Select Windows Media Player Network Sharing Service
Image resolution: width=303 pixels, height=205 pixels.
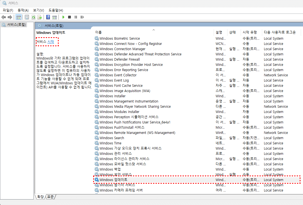pyautogui.click(x=197, y=106)
